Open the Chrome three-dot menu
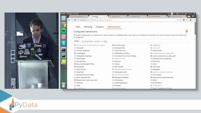Screen dimensions: 201x113 coord(194,20)
